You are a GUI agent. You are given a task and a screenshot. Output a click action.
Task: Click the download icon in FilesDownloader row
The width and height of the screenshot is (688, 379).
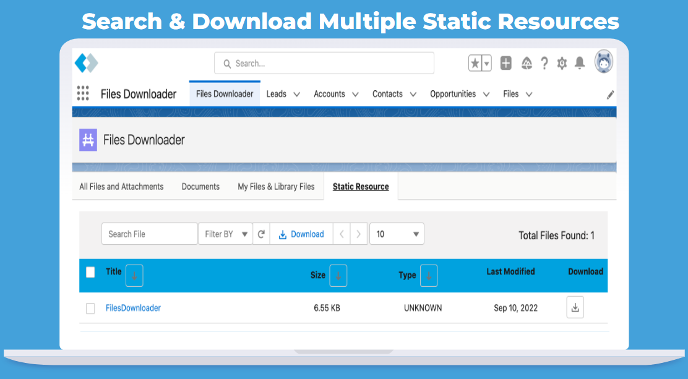click(x=575, y=308)
